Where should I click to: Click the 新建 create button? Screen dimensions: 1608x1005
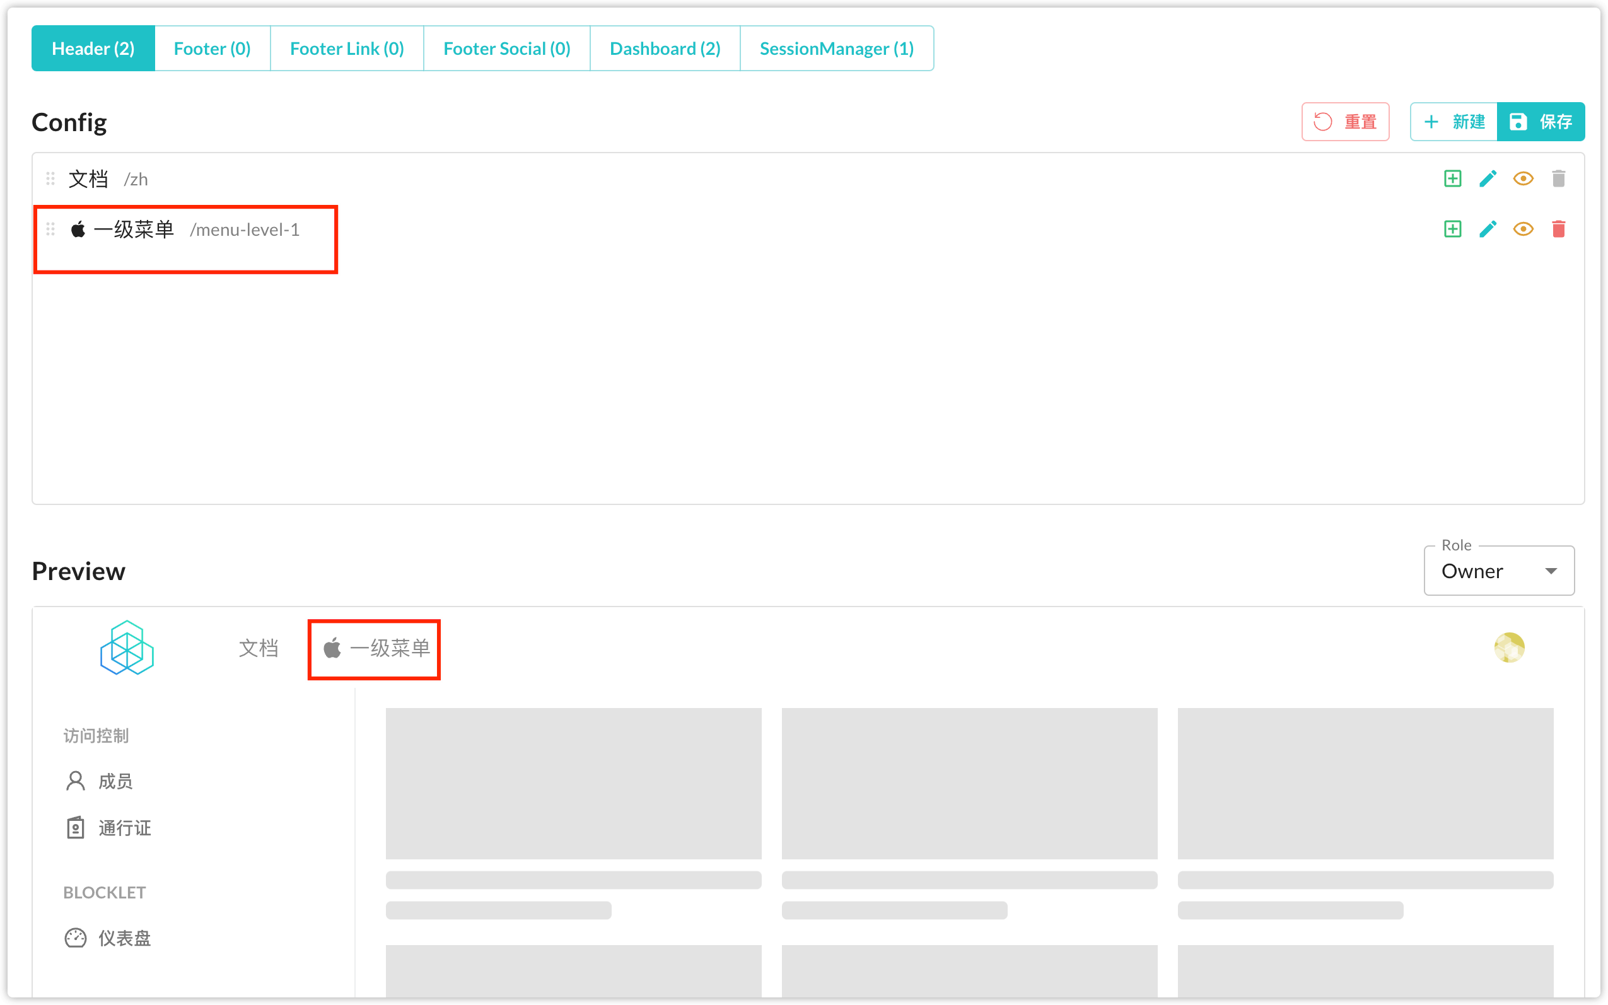pyautogui.click(x=1454, y=122)
